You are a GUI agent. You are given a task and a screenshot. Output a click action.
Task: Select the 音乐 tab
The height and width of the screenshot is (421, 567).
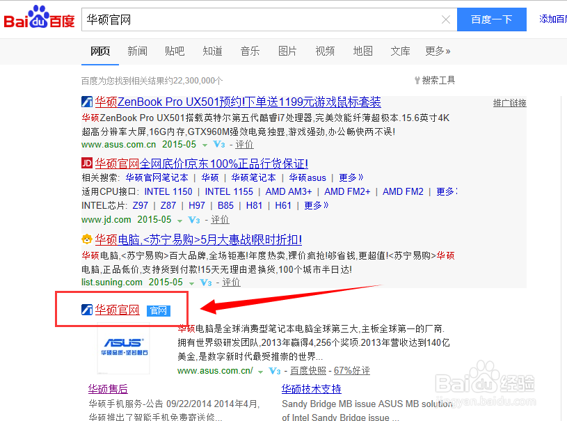coord(250,51)
